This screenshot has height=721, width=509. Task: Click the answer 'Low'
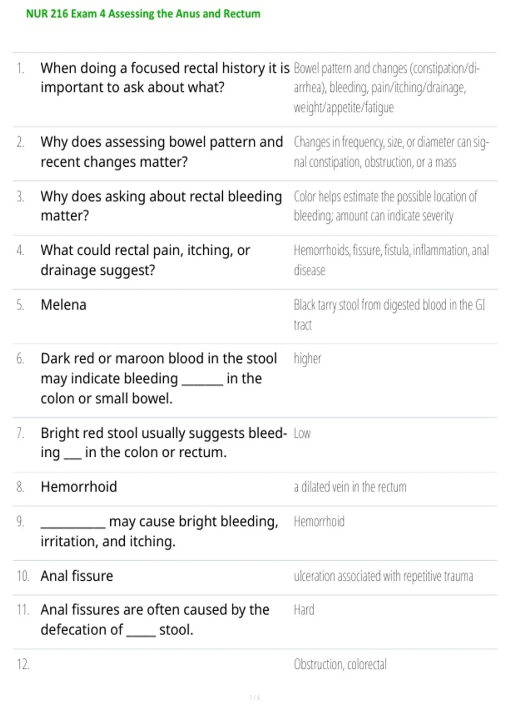302,433
